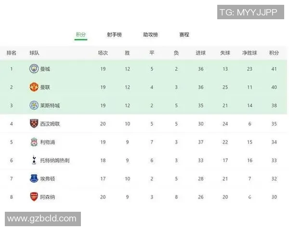Click the www.gzbcld.com watermark link
The image size is (289, 231).
[x=42, y=219]
